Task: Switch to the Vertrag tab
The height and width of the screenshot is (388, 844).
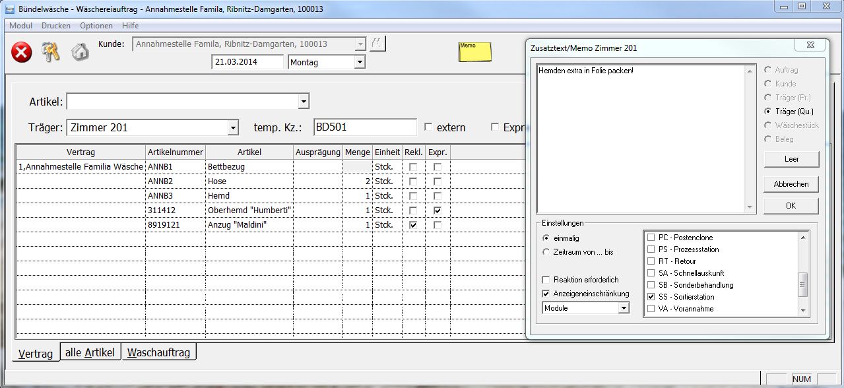Action: 36,353
